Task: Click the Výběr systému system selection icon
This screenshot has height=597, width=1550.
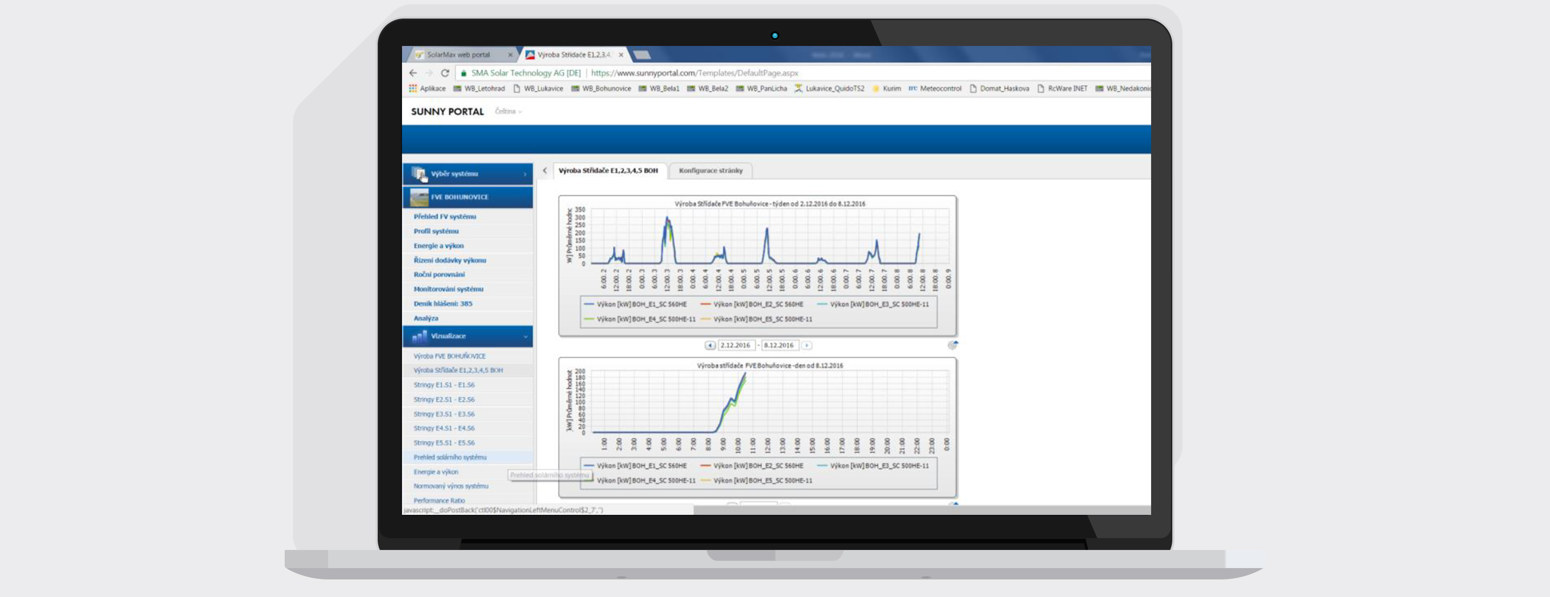Action: [x=419, y=174]
